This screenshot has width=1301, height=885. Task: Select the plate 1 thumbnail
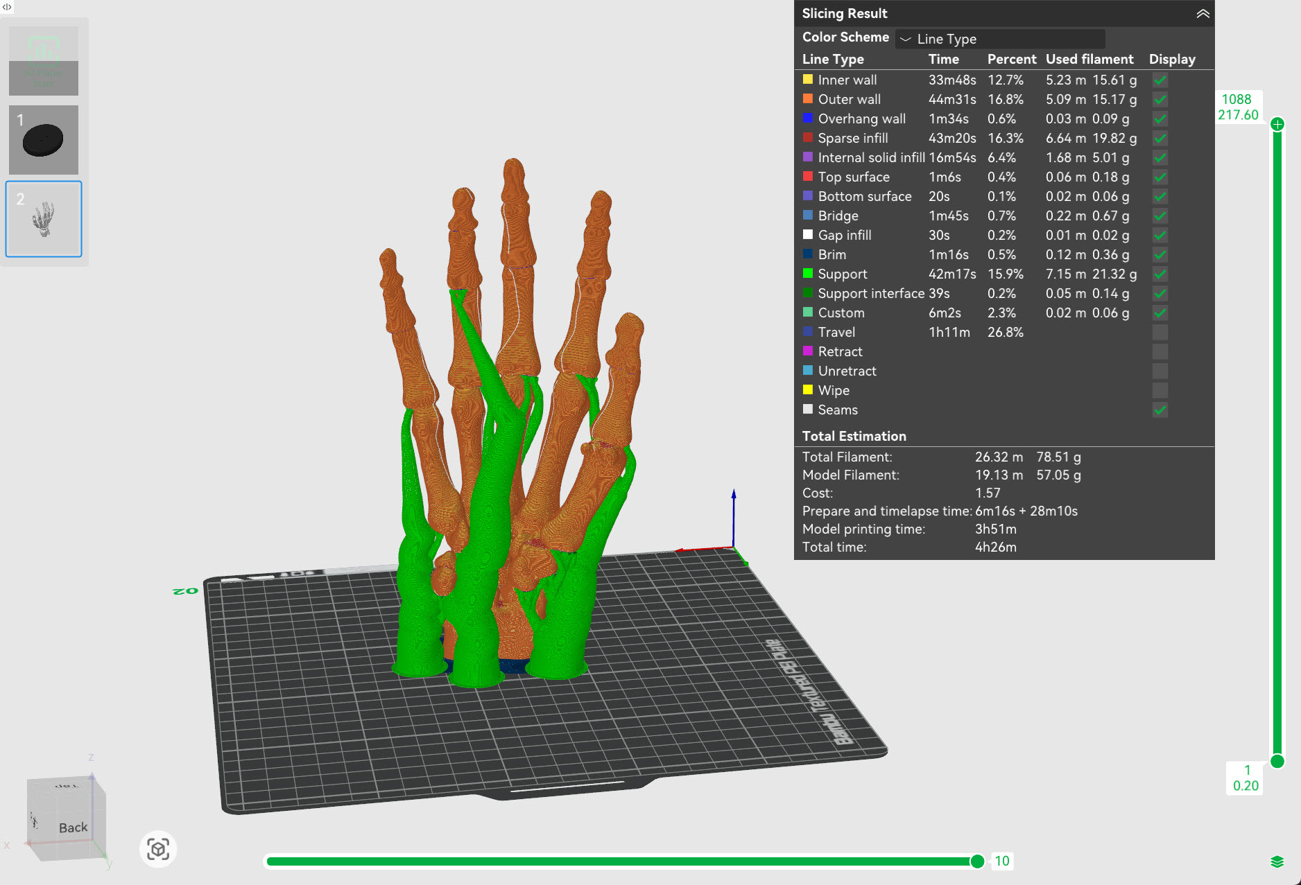[x=43, y=140]
